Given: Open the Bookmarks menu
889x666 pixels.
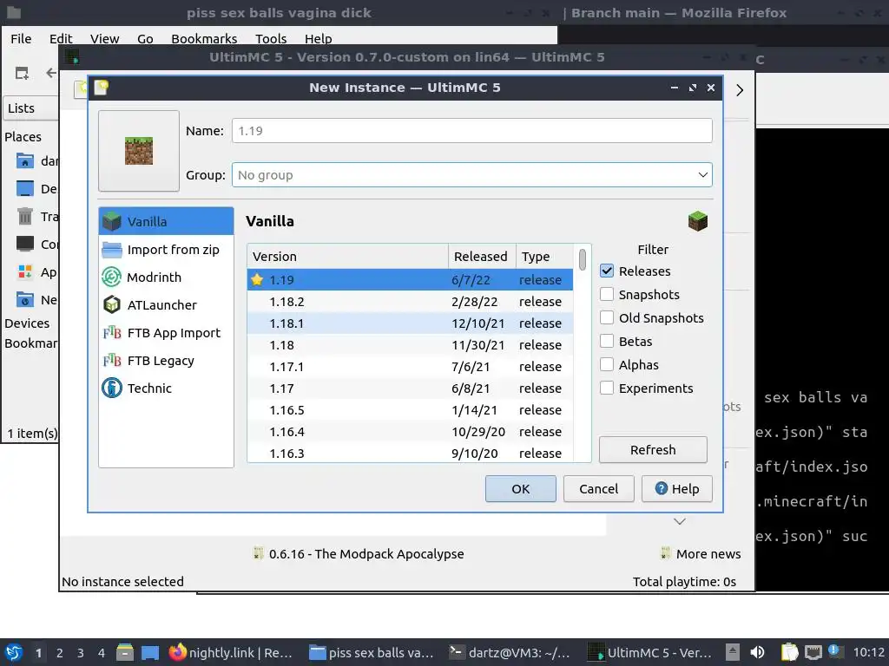Looking at the screenshot, I should click(x=204, y=38).
